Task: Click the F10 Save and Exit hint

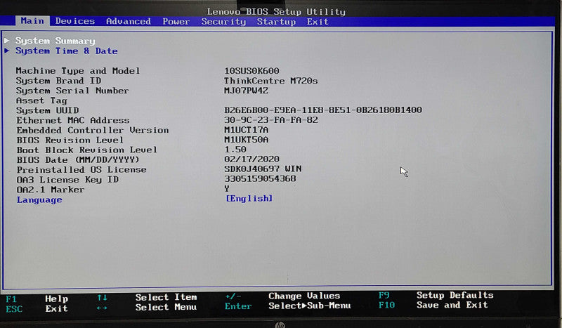Action: click(433, 305)
